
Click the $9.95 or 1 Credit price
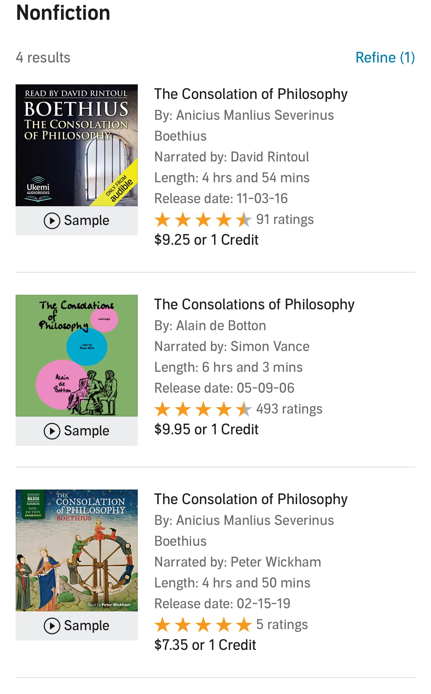point(206,429)
